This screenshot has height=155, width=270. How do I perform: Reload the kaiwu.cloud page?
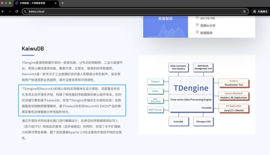point(17,11)
